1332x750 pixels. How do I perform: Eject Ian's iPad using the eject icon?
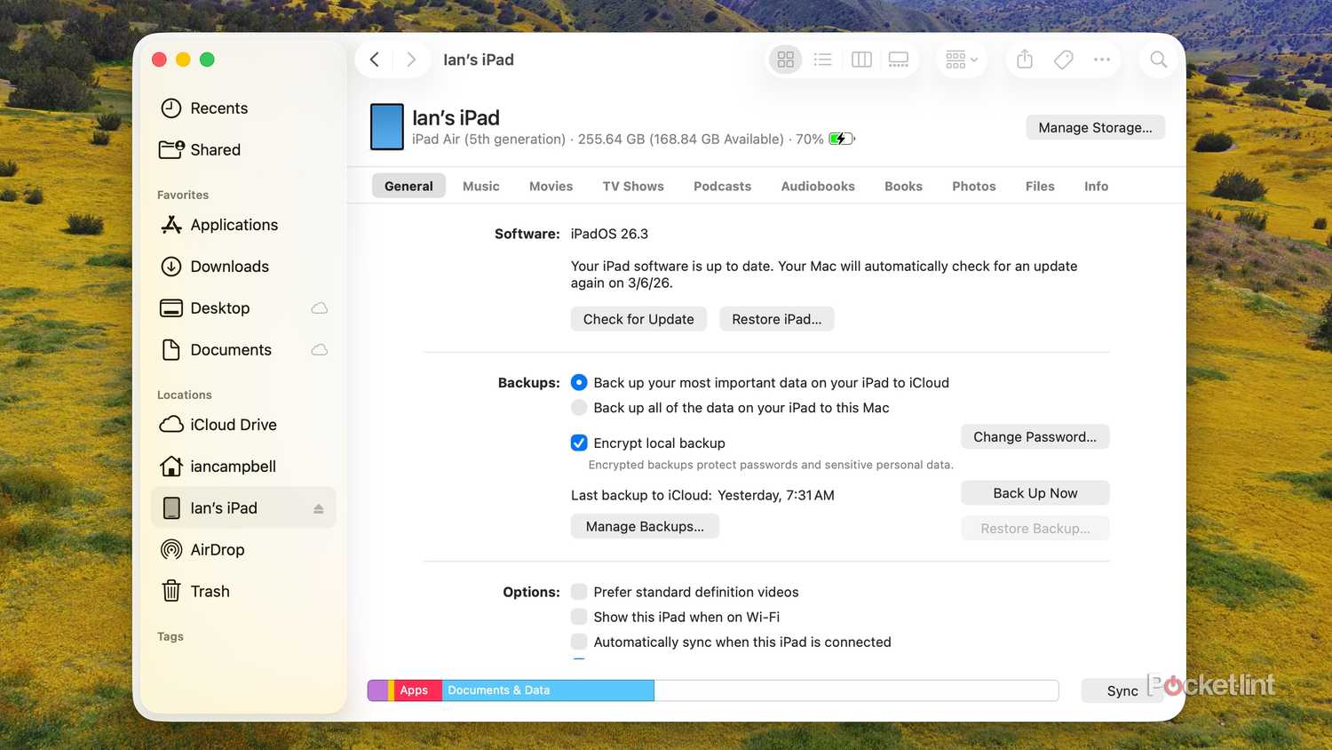[x=321, y=507]
